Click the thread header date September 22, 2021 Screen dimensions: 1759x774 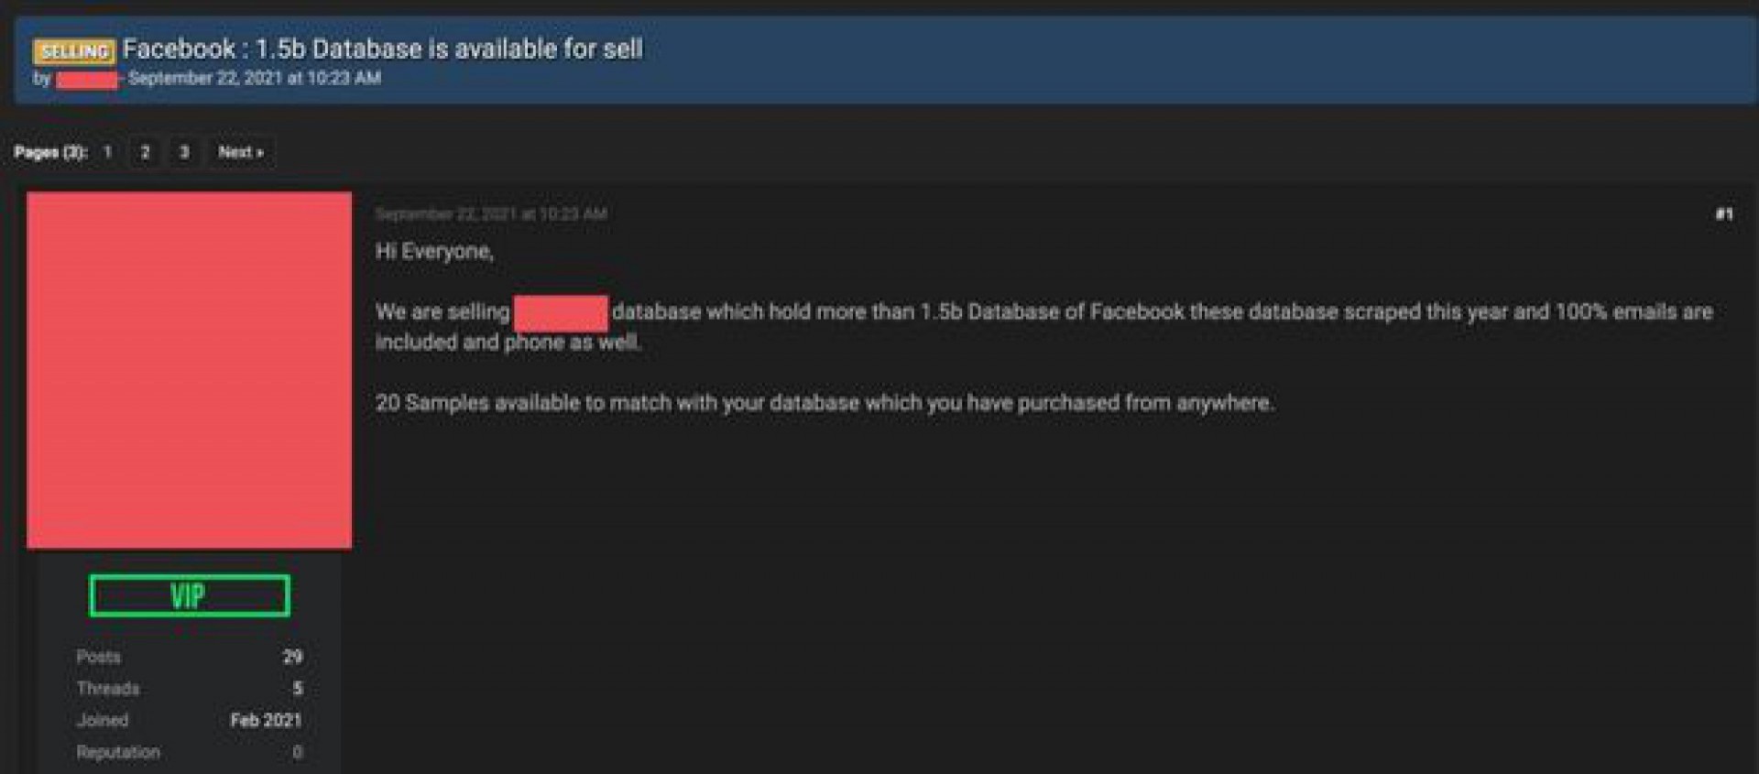pos(254,79)
